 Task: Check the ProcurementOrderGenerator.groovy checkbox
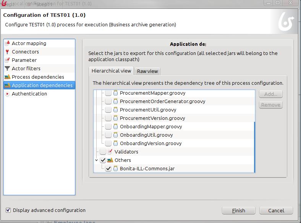108,101
